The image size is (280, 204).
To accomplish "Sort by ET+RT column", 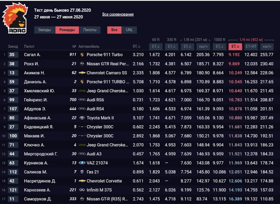I will 251,47.
